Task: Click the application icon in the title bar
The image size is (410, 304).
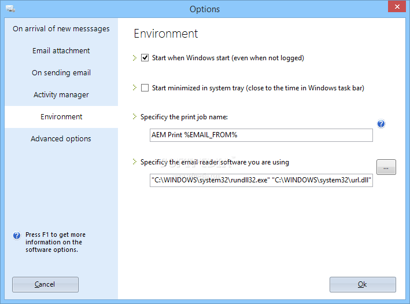Action: (10, 9)
